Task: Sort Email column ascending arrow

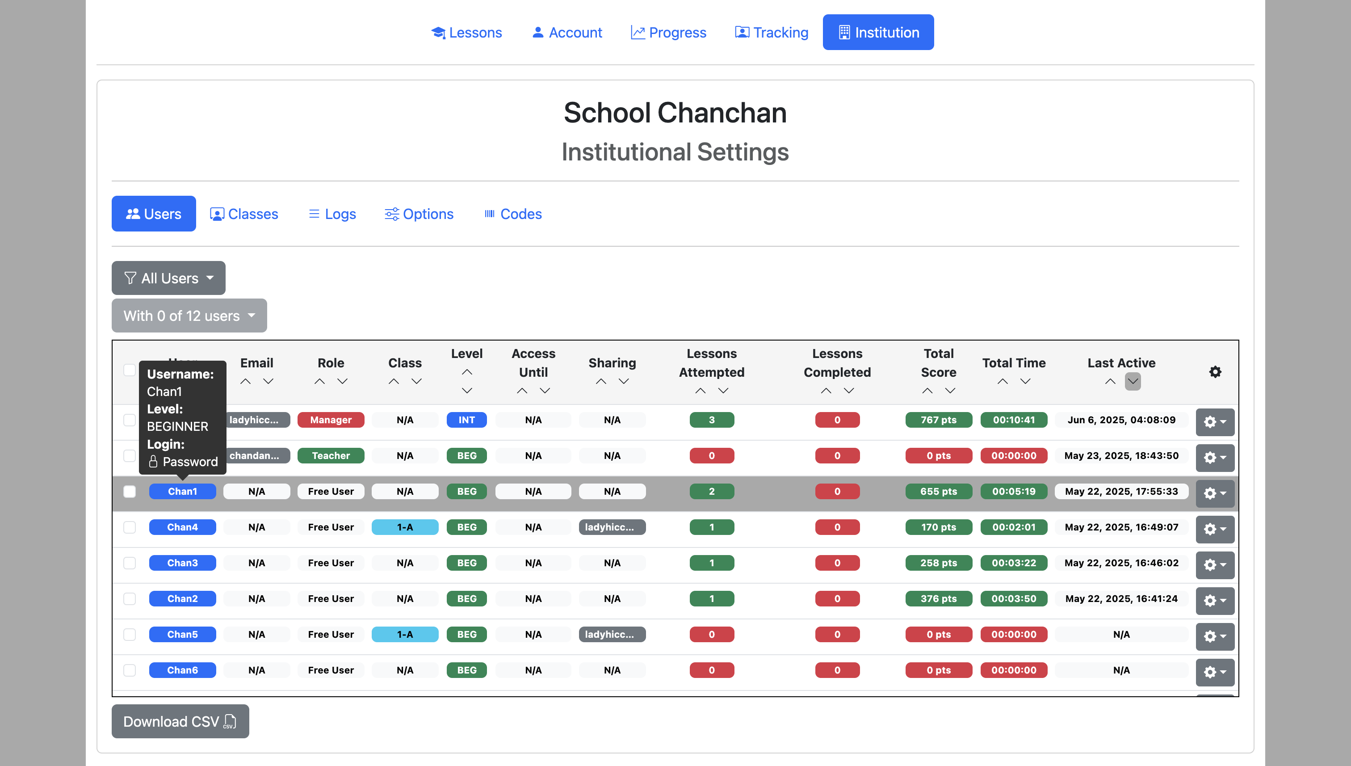Action: 246,381
